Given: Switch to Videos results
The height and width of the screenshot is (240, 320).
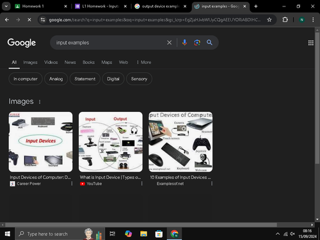Looking at the screenshot, I should click(51, 62).
